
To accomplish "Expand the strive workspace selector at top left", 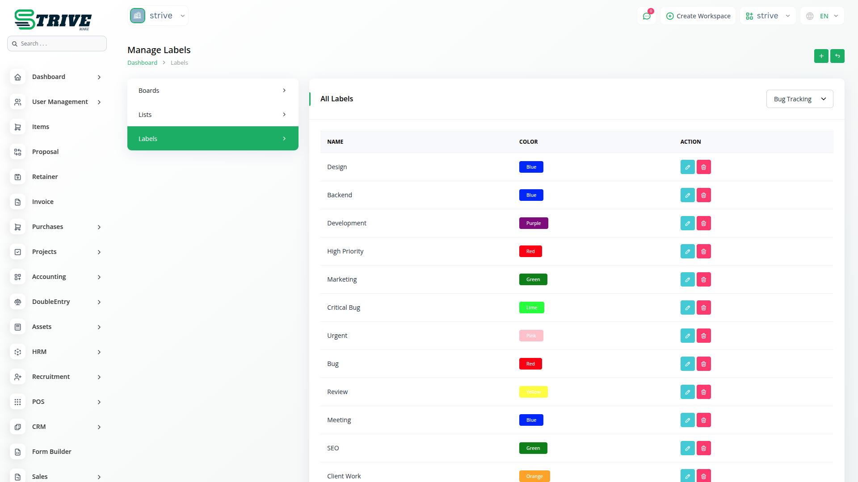I will pos(158,16).
